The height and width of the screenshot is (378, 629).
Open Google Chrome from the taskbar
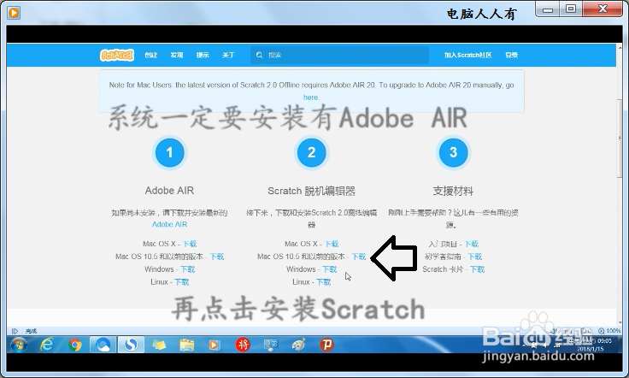pyautogui.click(x=74, y=345)
